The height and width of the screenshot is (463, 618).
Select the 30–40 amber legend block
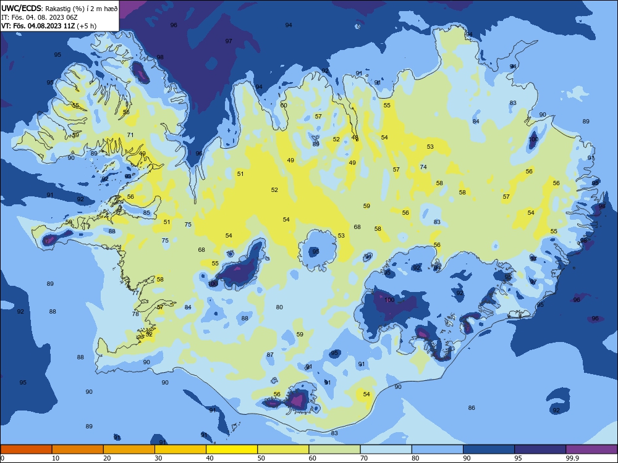(180, 449)
